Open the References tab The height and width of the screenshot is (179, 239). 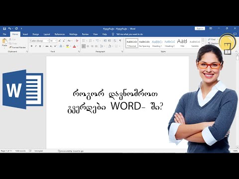(x=60, y=34)
